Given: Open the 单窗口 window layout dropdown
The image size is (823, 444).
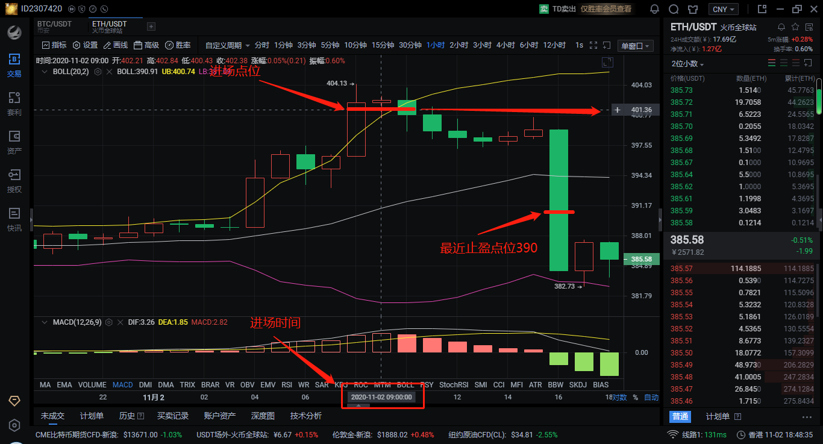Looking at the screenshot, I should [636, 46].
